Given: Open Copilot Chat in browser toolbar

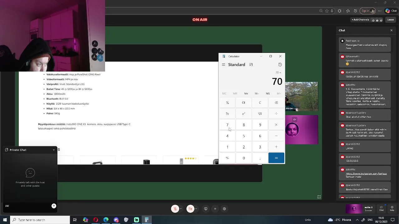Looking at the screenshot, I should pyautogui.click(x=391, y=11).
